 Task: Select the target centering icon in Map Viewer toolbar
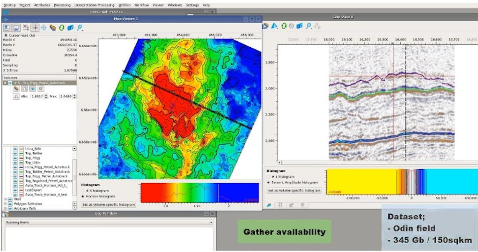[44, 27]
